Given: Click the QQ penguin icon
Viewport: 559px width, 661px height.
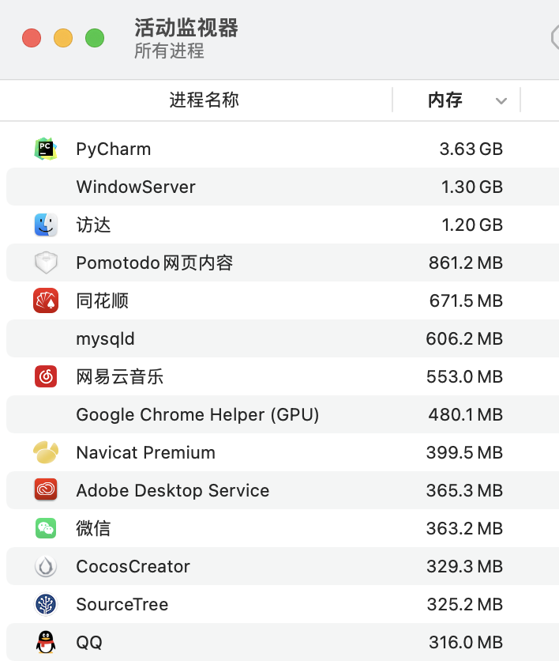Looking at the screenshot, I should pos(46,642).
